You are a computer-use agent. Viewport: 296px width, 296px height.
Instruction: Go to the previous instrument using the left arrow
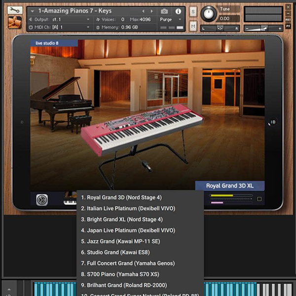[143, 11]
